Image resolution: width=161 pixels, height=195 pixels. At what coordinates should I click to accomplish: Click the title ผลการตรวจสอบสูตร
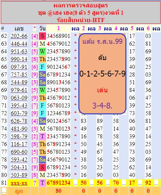tap(80, 6)
